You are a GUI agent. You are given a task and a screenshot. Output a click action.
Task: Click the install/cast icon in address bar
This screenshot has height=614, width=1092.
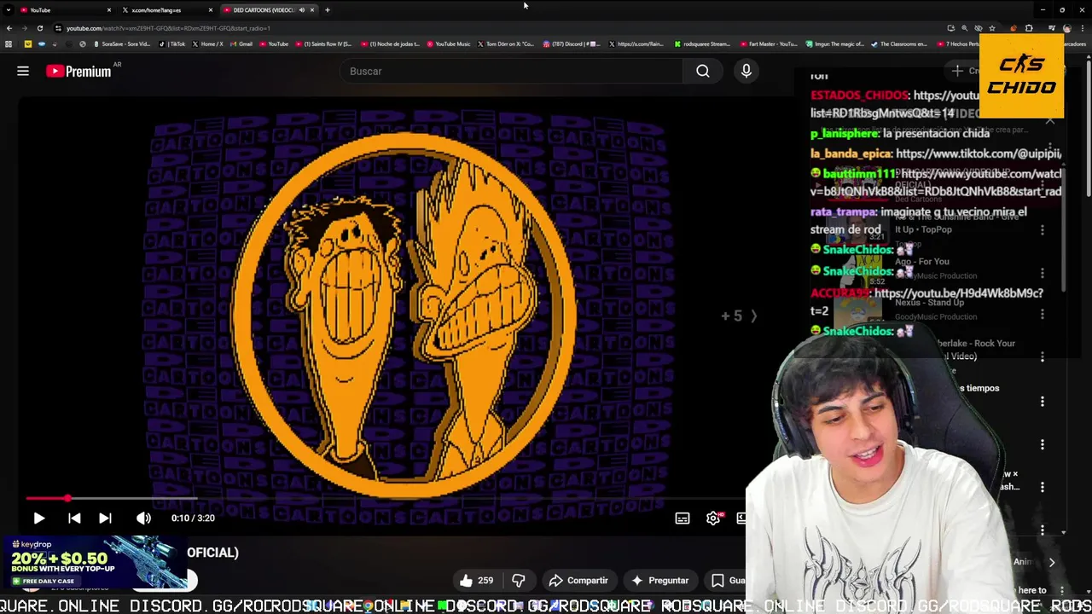951,28
